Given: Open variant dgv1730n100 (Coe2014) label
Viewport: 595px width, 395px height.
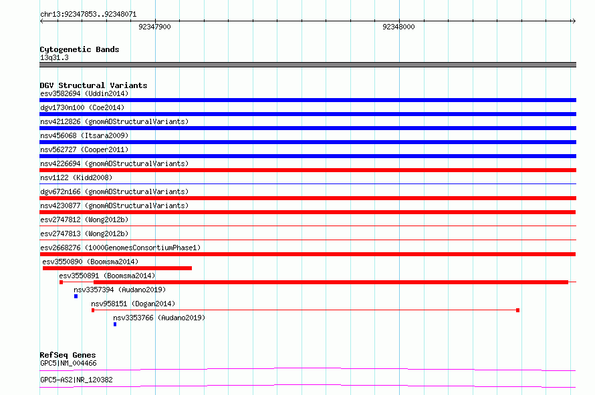Looking at the screenshot, I should coord(82,107).
